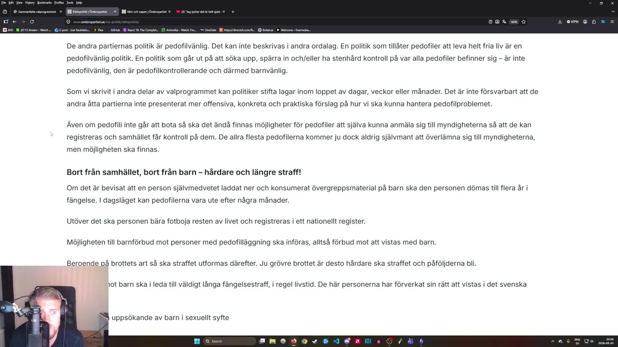Open the Plex bookmark
The height and width of the screenshot is (347, 618).
[x=98, y=30]
